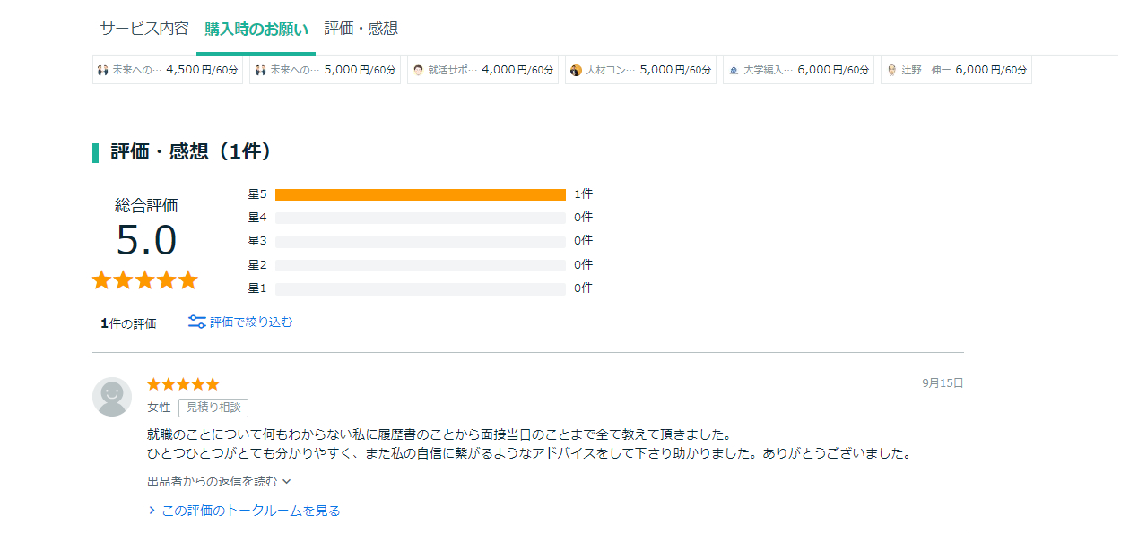Screen dimensions: 1138x550
Task: Click the 辻野 伸一 6,000円/60分 service card
Action: click(956, 69)
